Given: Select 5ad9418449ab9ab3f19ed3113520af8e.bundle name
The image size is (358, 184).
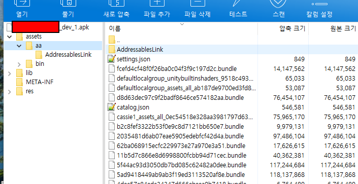Looking at the screenshot, I should (x=181, y=175).
